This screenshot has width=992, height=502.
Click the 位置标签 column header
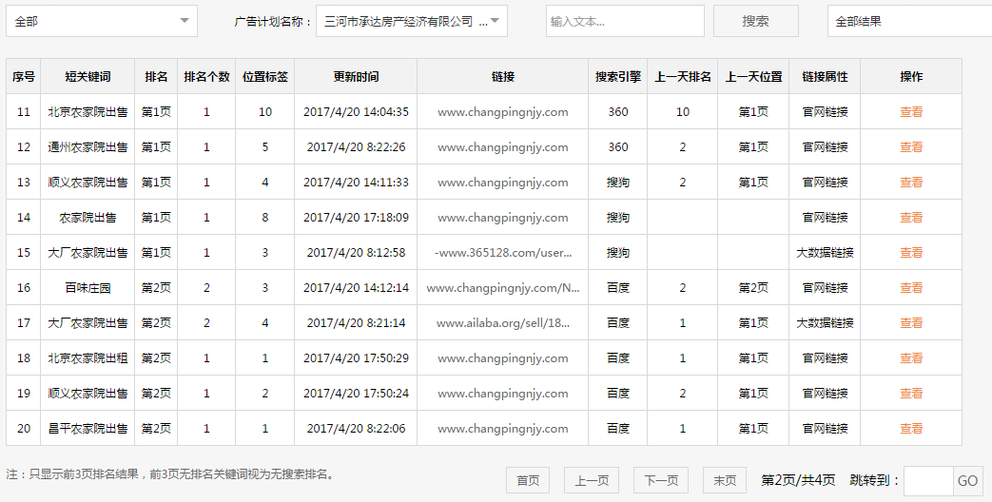point(265,76)
